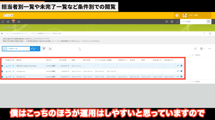Go to portal via dark toolbar home icon
The width and height of the screenshot is (215, 120).
(x=8, y=21)
